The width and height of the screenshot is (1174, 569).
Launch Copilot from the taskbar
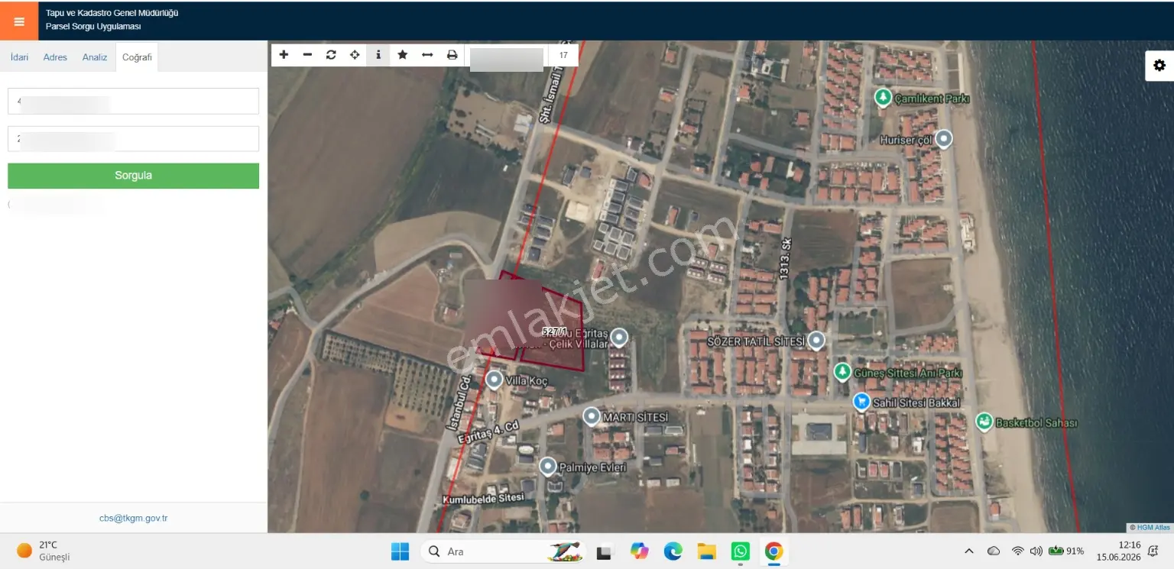(639, 551)
